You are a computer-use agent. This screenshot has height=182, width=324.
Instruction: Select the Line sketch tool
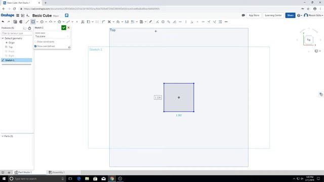27,22
